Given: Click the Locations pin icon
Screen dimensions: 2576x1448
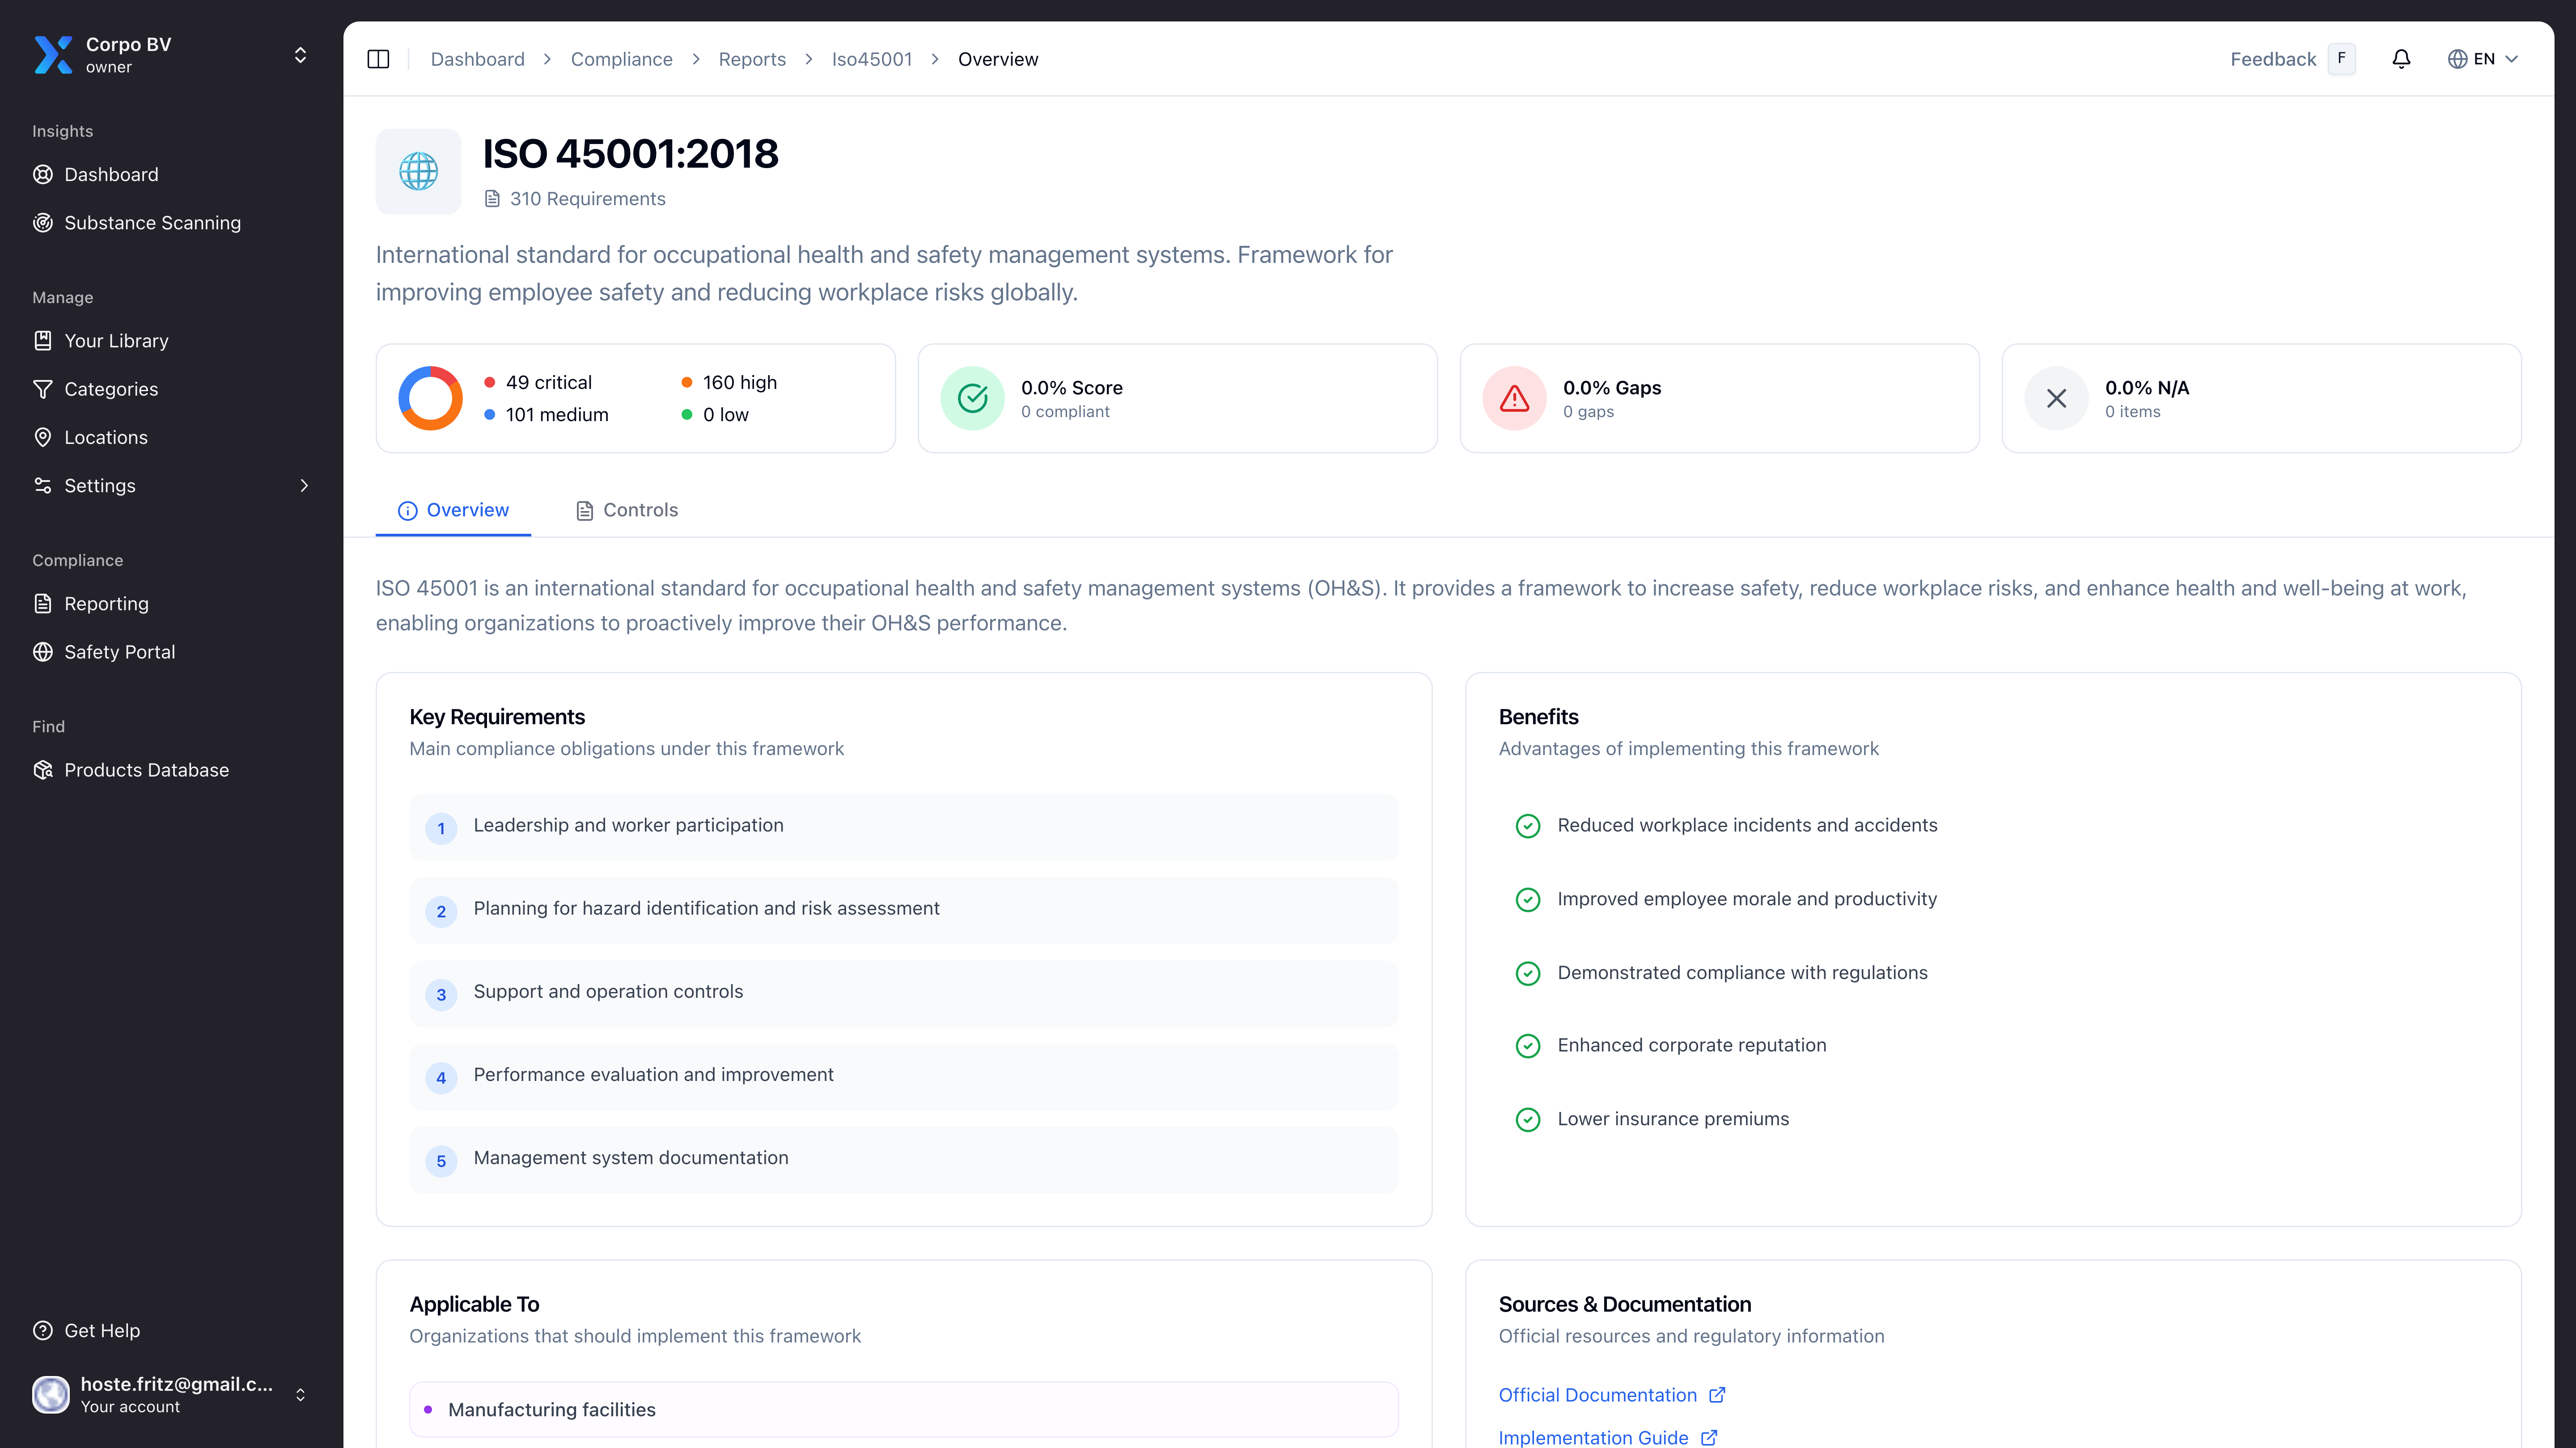Looking at the screenshot, I should point(43,437).
